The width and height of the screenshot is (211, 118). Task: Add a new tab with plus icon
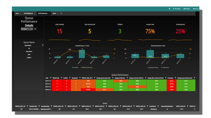[61, 13]
